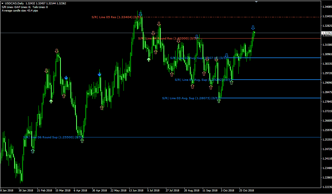The height and width of the screenshot is (194, 332).
Task: Select light-blue up arrow under late January candles
Action: click(33, 151)
